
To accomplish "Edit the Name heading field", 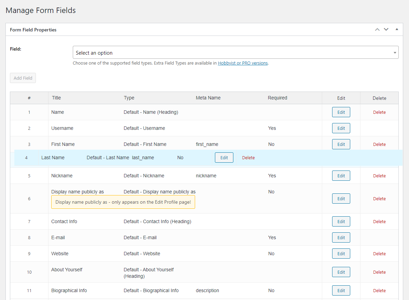I will tap(341, 112).
